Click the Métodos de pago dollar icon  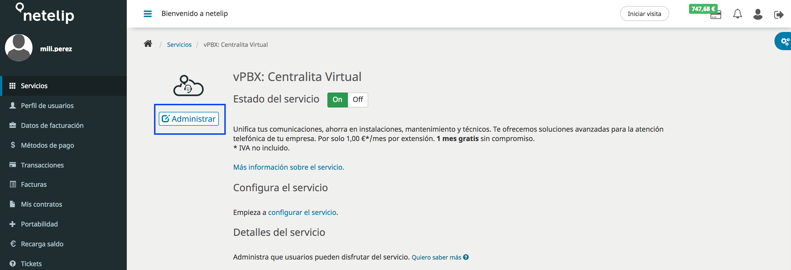click(13, 145)
